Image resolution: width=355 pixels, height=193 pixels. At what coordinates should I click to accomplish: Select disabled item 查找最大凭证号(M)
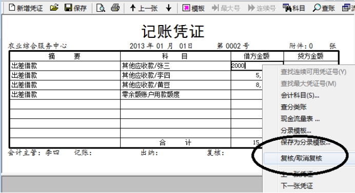coord(308,83)
